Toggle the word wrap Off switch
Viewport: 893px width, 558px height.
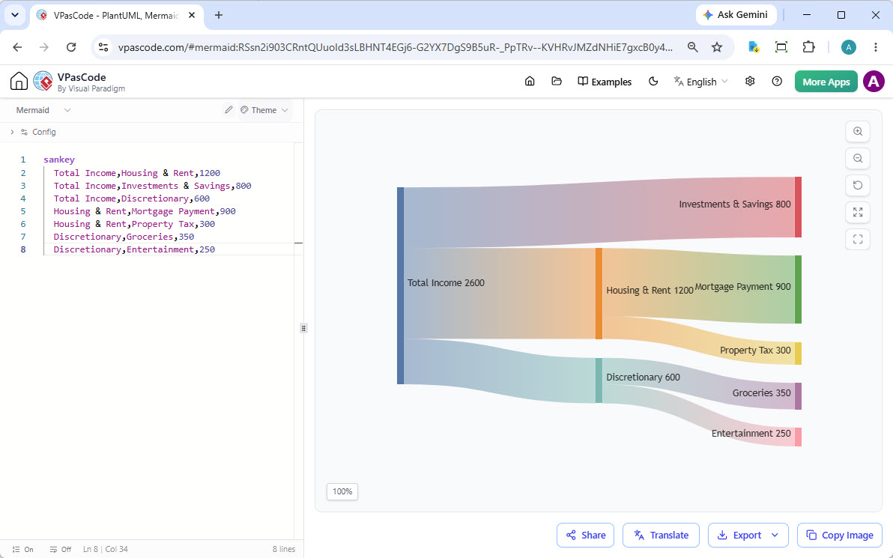[x=61, y=550]
